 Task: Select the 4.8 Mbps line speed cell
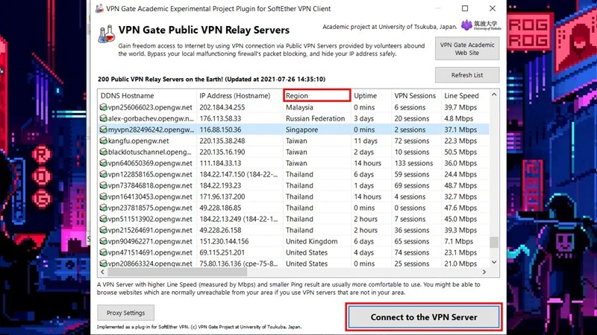point(458,118)
